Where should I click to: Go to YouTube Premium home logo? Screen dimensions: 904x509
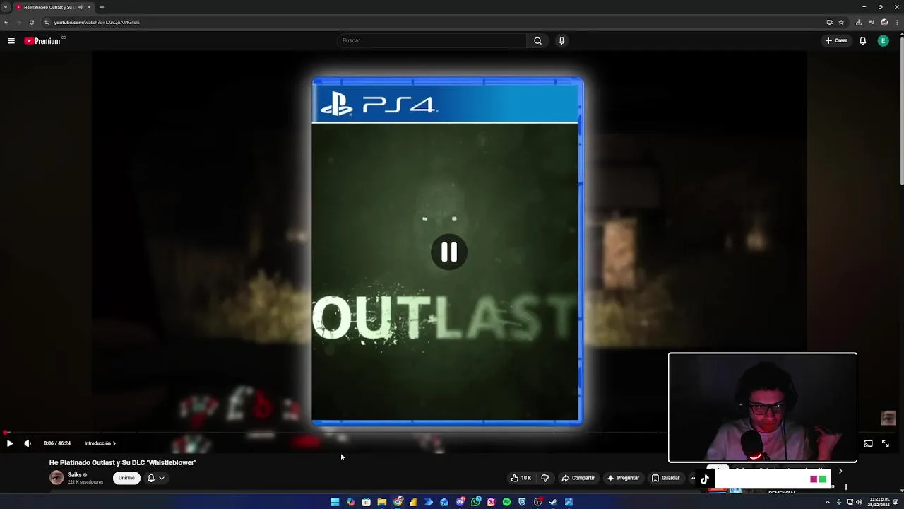pos(43,41)
